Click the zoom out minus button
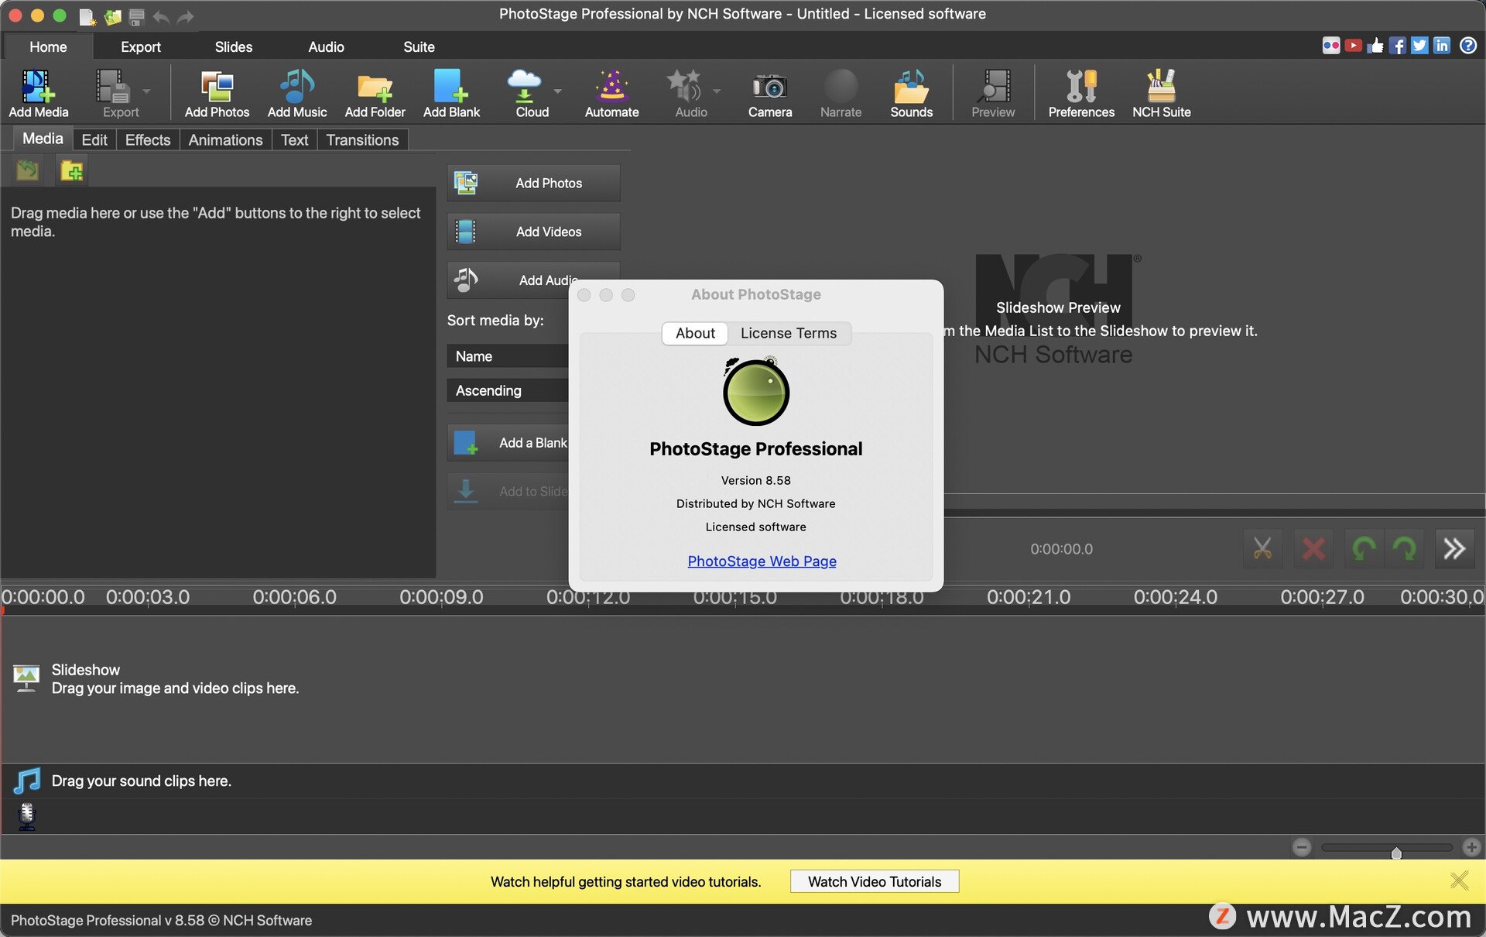The height and width of the screenshot is (937, 1486). [1302, 847]
